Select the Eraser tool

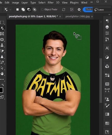click(2, 51)
